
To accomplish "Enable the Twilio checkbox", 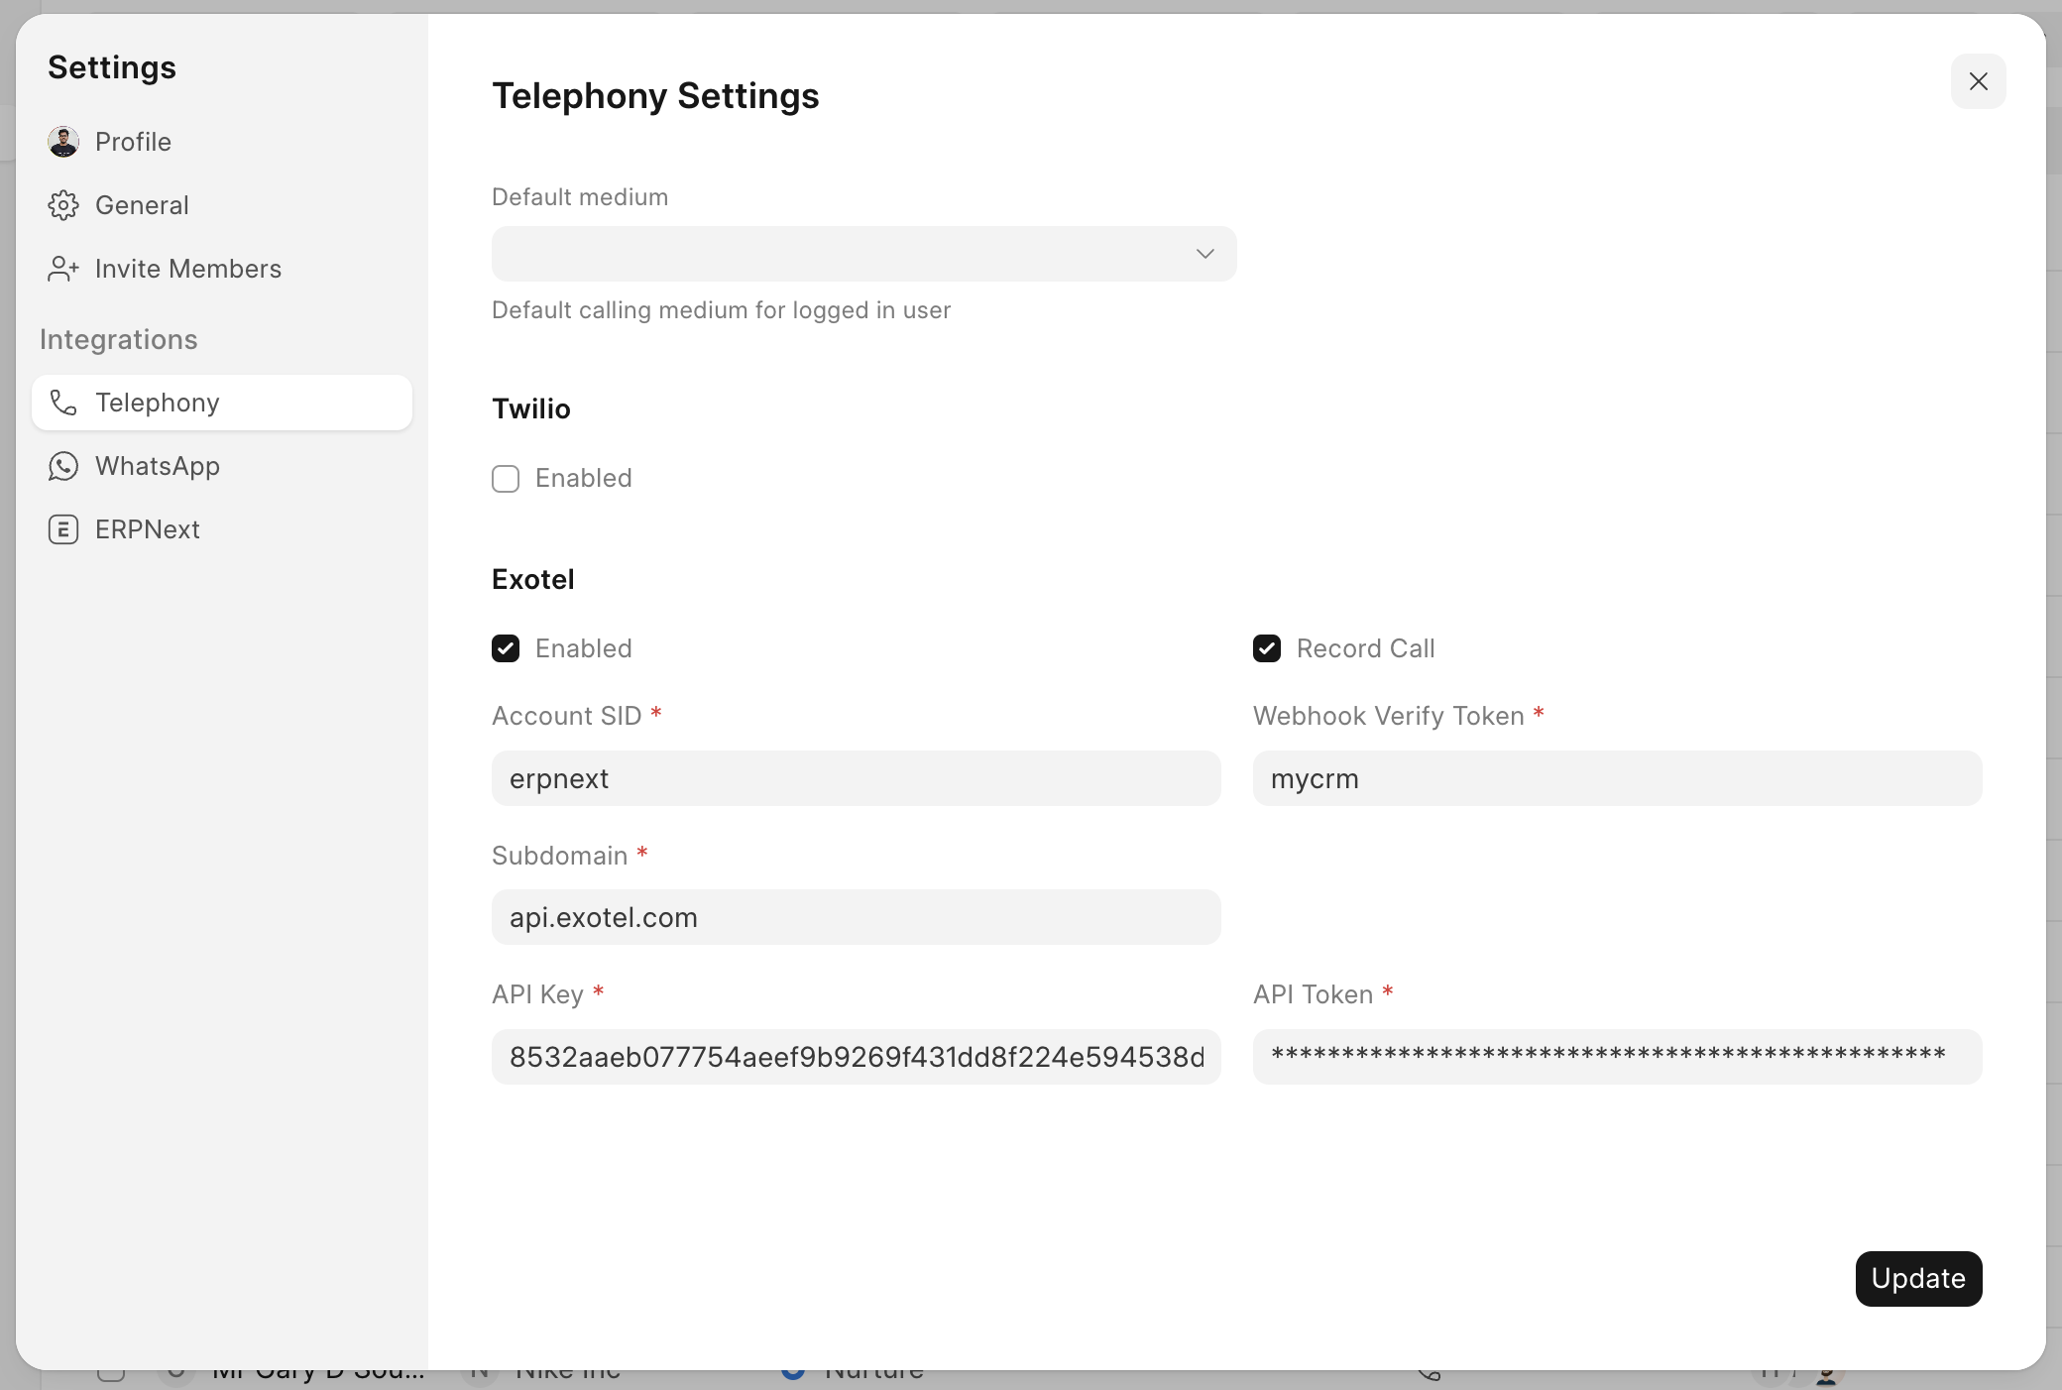I will pyautogui.click(x=506, y=479).
